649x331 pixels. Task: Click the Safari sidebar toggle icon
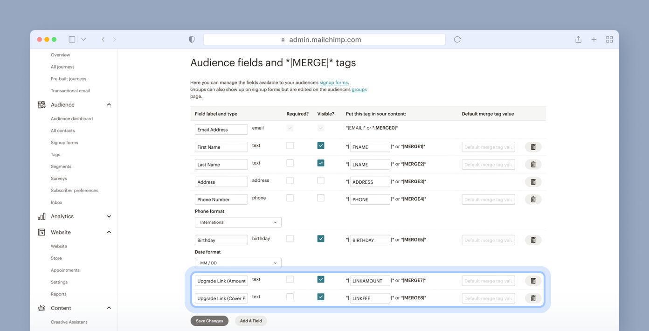pyautogui.click(x=72, y=40)
